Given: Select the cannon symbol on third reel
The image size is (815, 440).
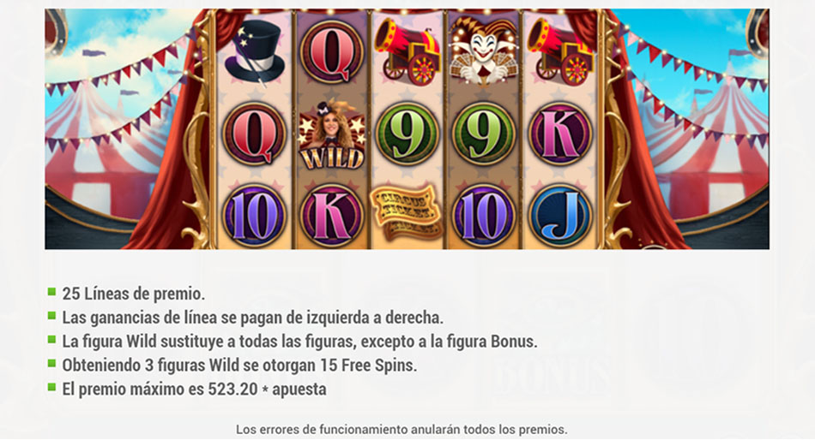Looking at the screenshot, I should tap(407, 52).
